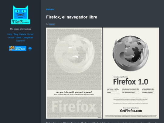
Task: Click the blue asterisk icon beside Neocities badge
Action: 30,49
